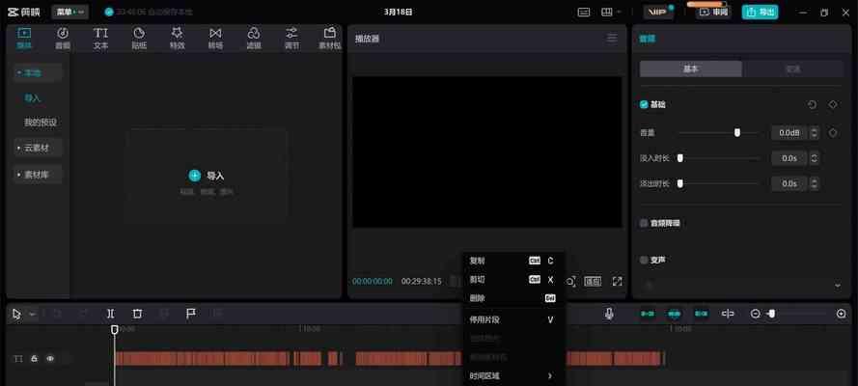Choose 复制 in context menu

tap(513, 261)
